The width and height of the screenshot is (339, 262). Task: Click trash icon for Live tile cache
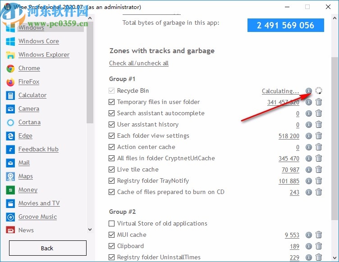tap(319, 169)
